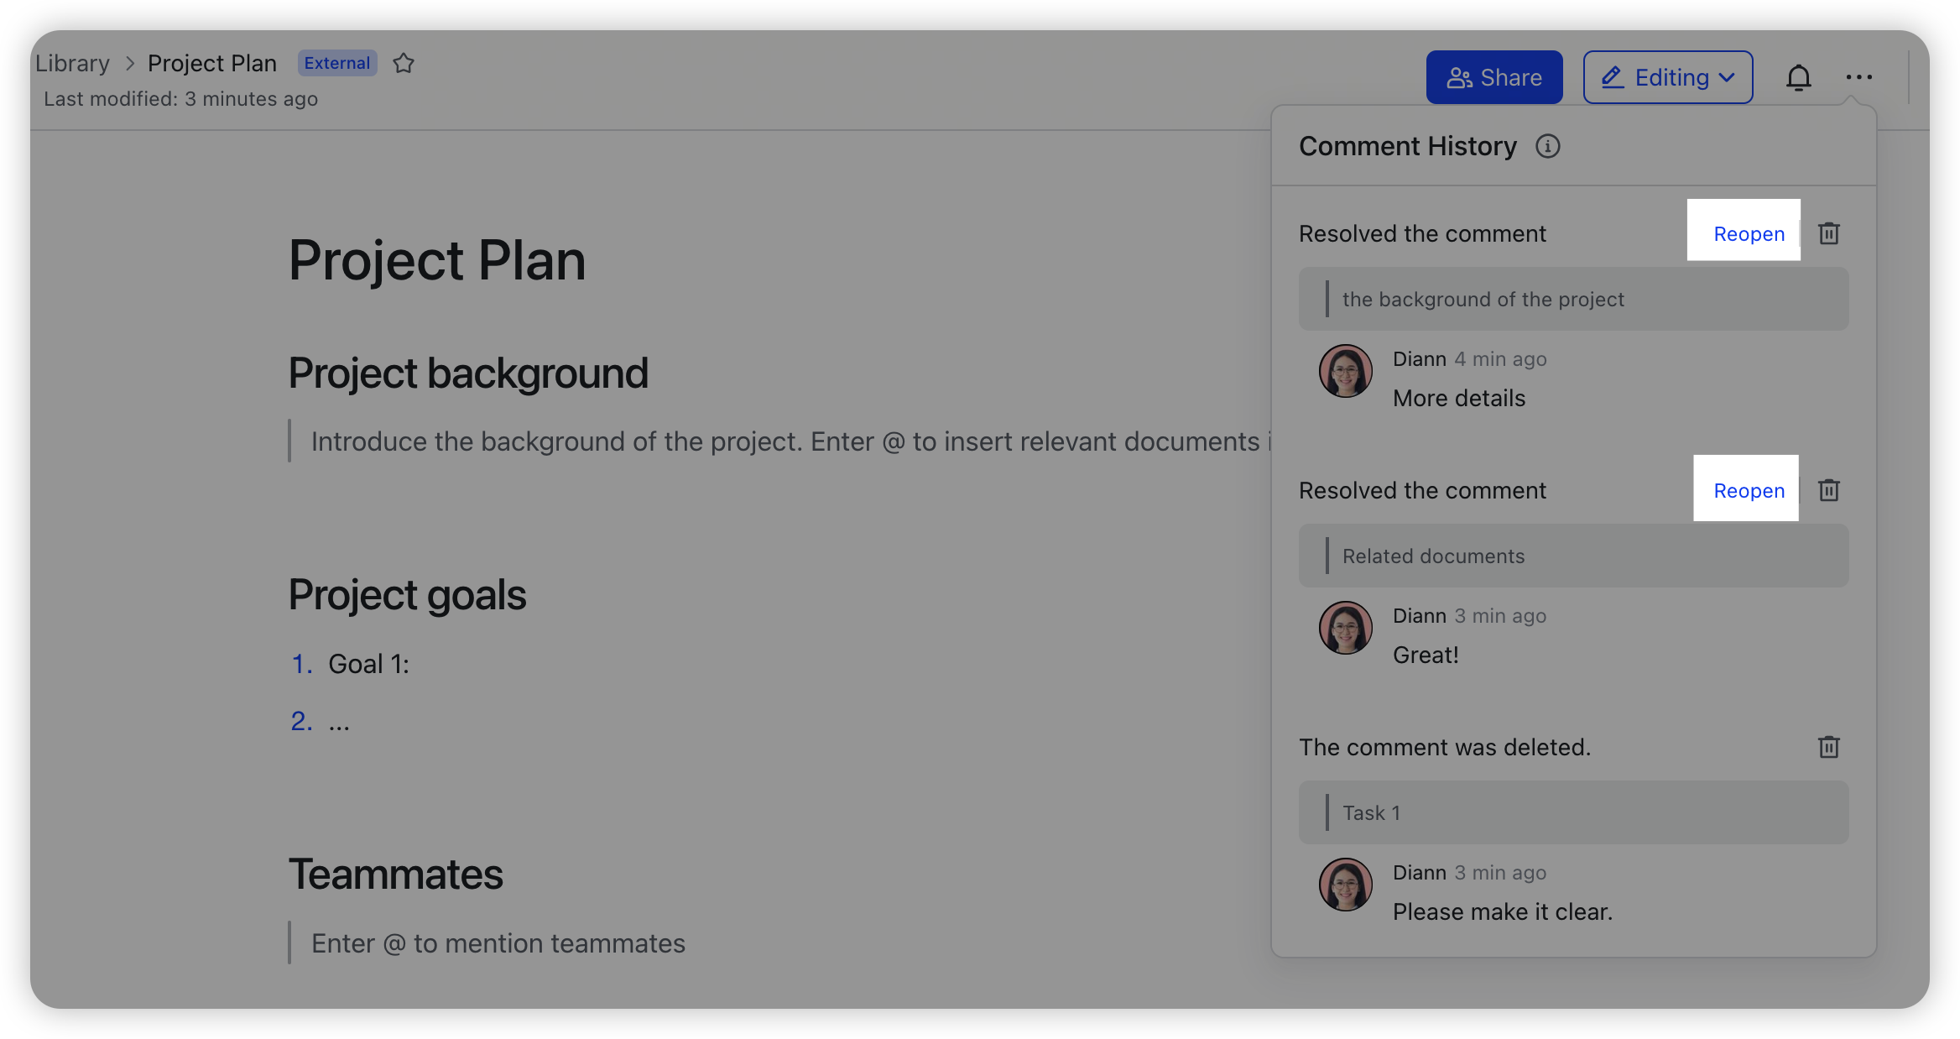Open the notifications bell

pyautogui.click(x=1798, y=77)
